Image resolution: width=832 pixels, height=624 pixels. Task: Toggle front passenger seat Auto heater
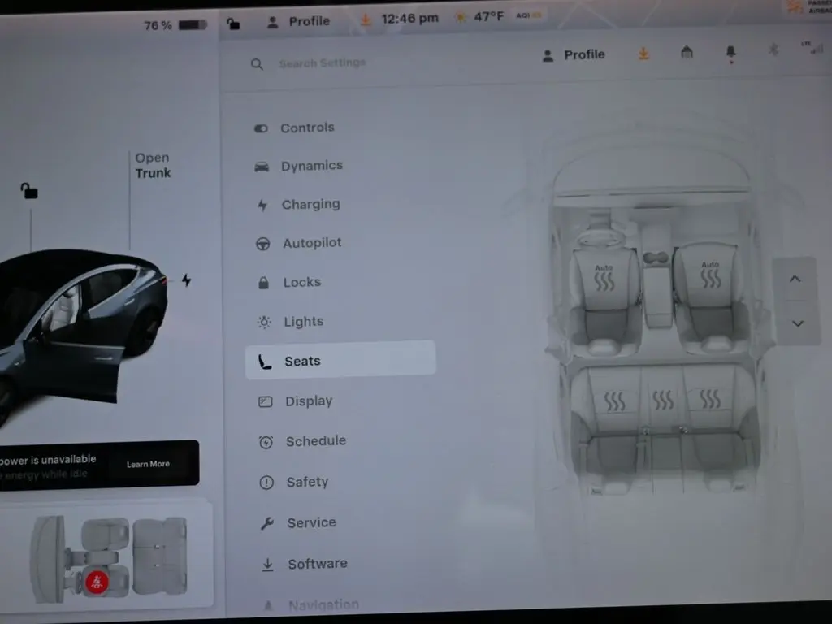pos(710,276)
